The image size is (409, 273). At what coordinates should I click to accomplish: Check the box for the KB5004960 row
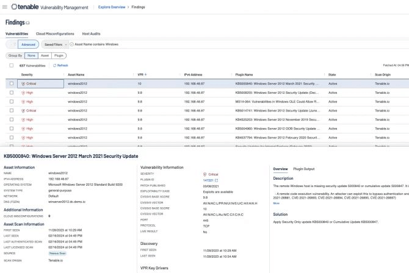click(12, 129)
